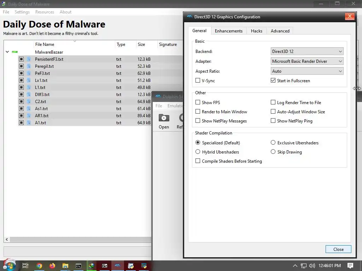This screenshot has width=362, height=271.
Task: Open Command Prompt taskbar icon
Action: 78,266
